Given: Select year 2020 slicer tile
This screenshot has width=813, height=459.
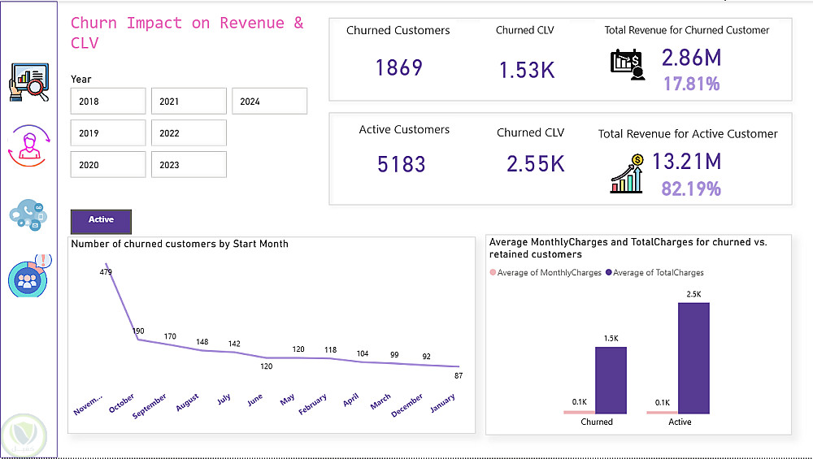Looking at the screenshot, I should click(x=108, y=164).
